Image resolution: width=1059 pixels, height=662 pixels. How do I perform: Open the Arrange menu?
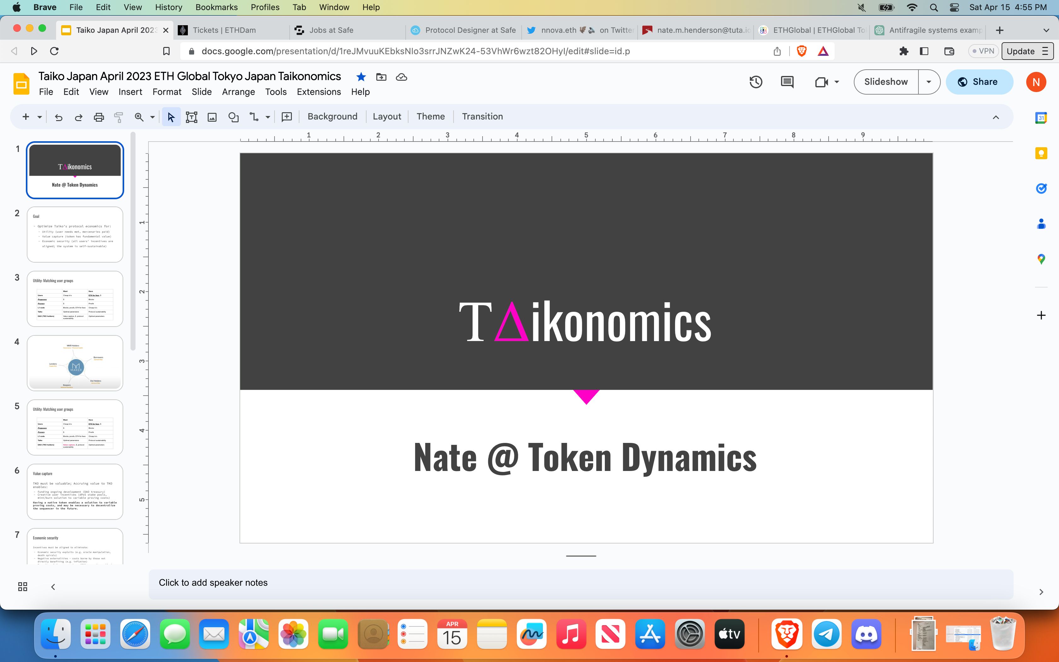pos(239,92)
